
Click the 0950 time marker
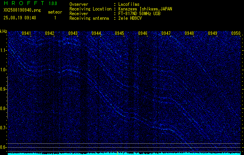click(x=236, y=33)
